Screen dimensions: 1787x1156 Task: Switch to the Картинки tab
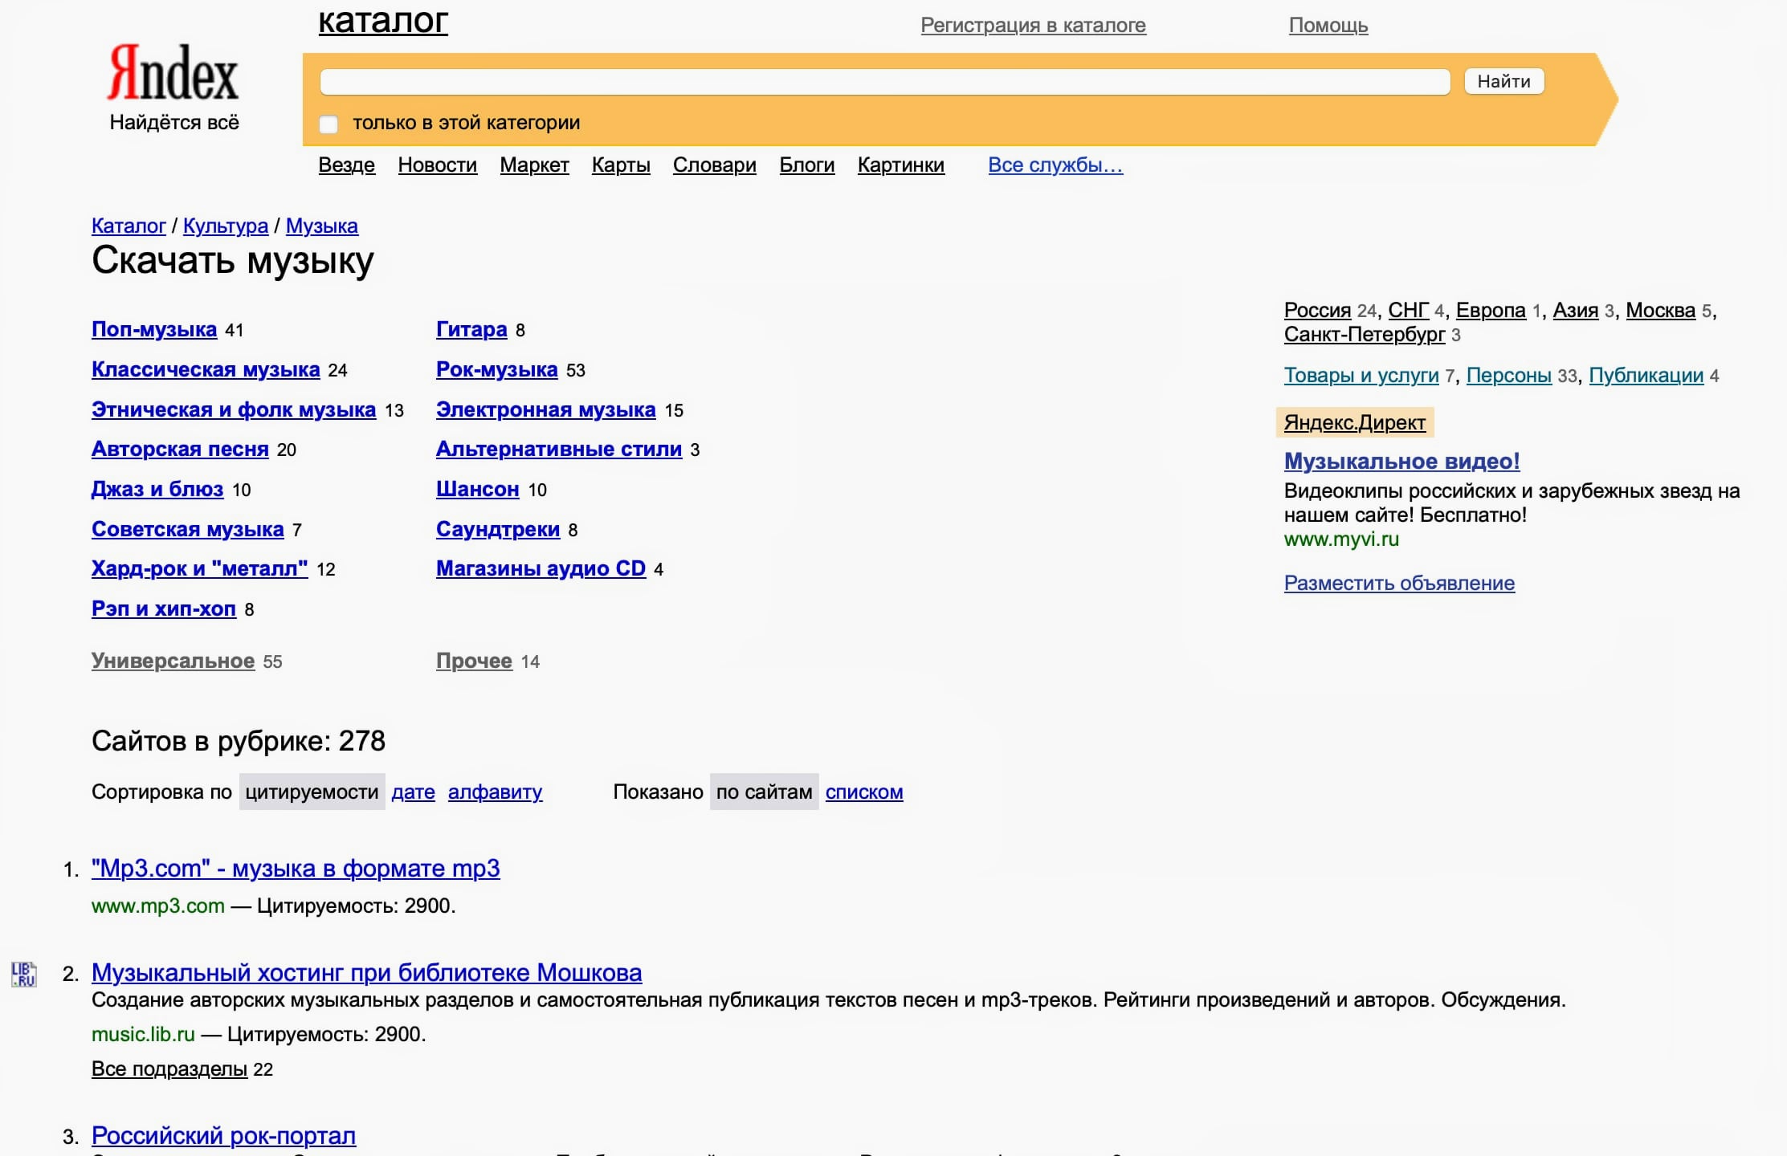901,165
